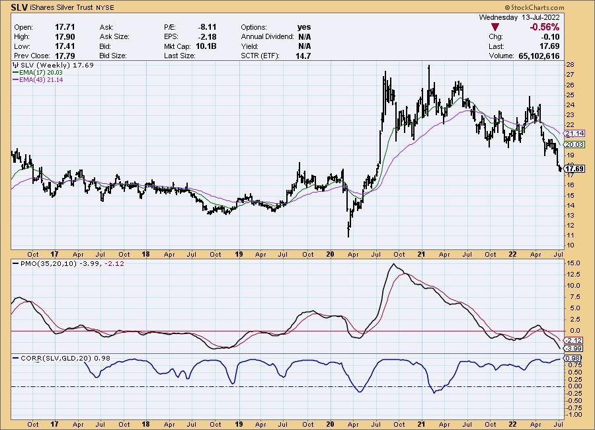The image size is (595, 430).
Task: Click the Options value yes
Action: (304, 27)
